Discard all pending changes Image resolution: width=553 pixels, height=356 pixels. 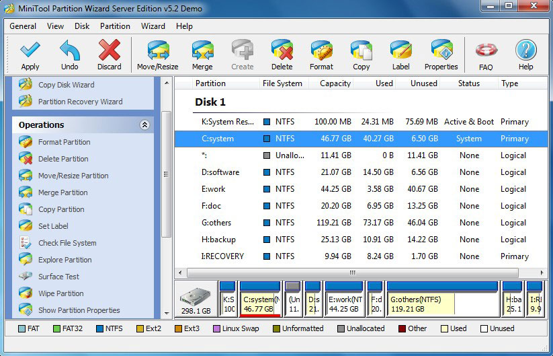(x=110, y=55)
